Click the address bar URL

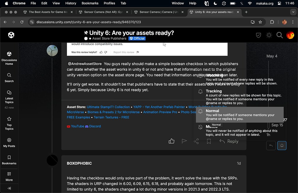[x=88, y=22]
